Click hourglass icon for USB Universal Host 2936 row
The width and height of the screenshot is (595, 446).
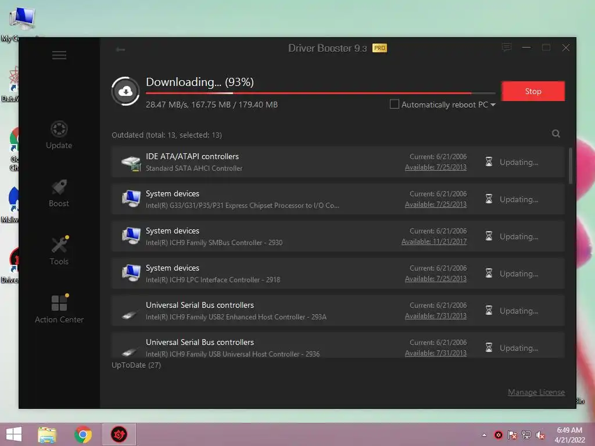pos(489,348)
